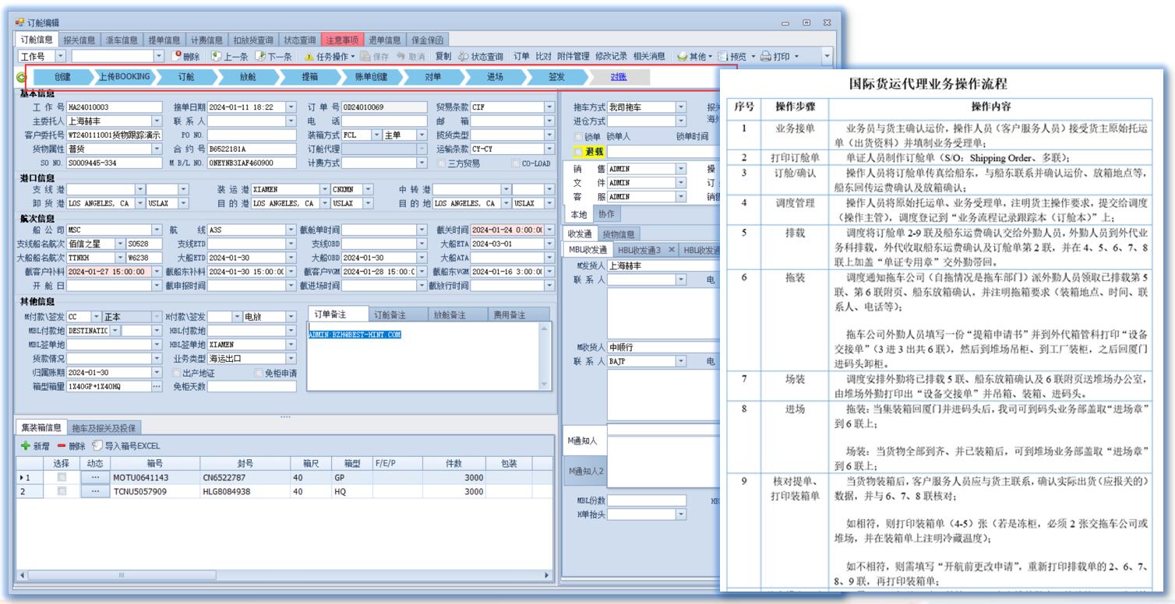
Task: Click the 提箱 workflow step
Action: coord(309,77)
